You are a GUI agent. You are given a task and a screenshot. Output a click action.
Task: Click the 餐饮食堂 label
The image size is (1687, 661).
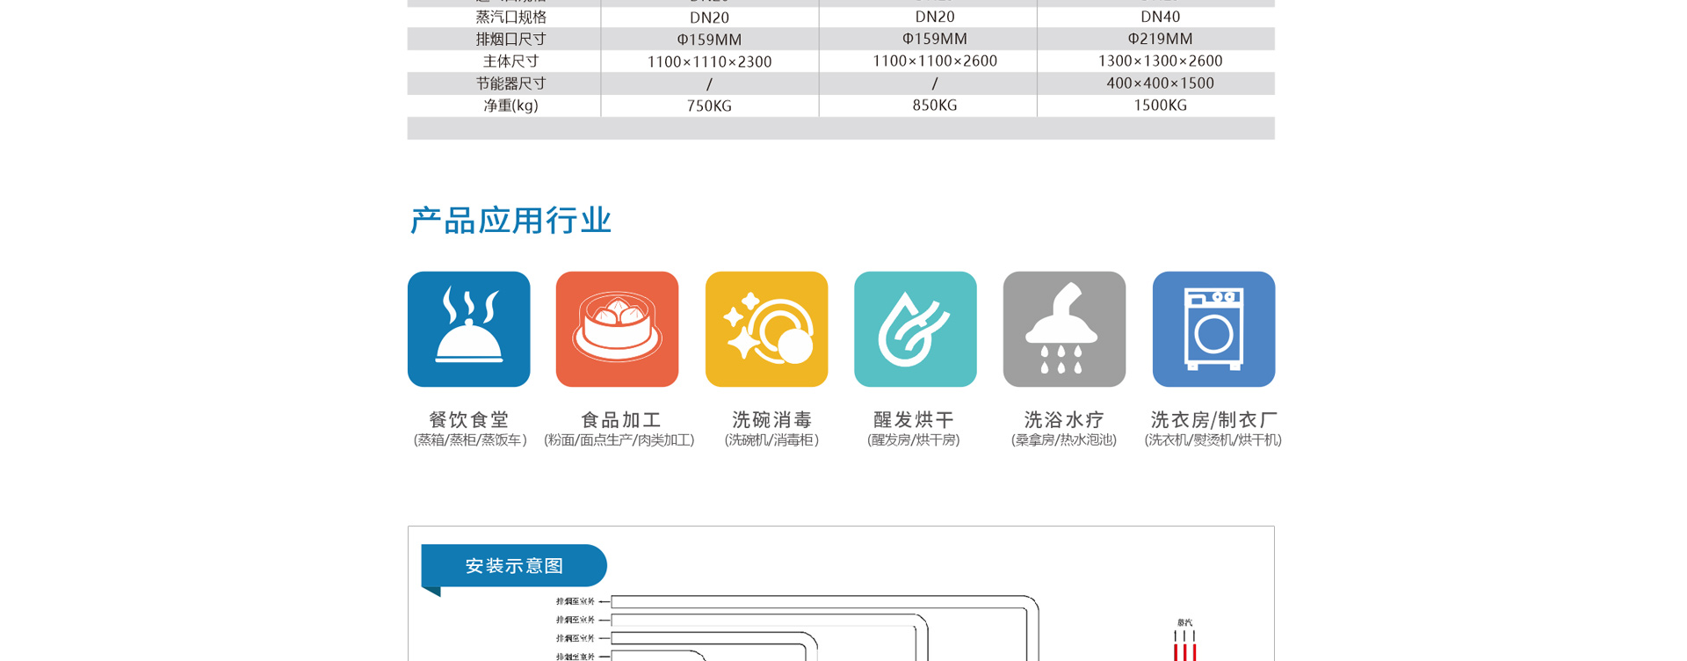tap(469, 419)
